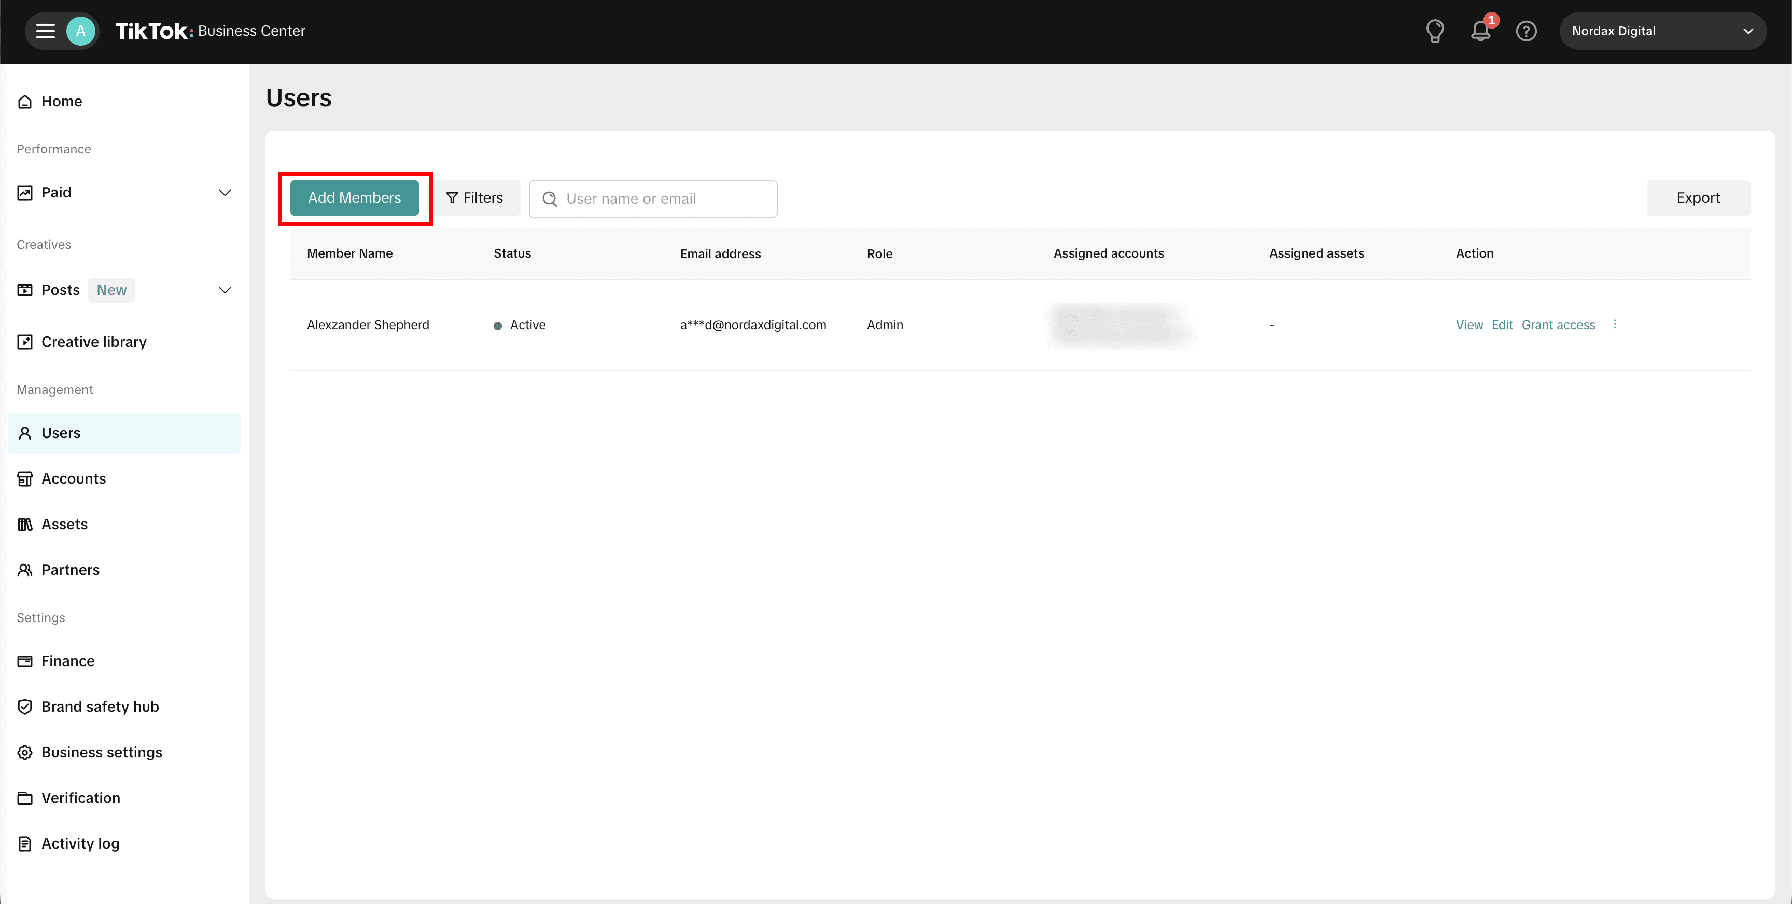Open the Home icon in sidebar
The width and height of the screenshot is (1792, 904).
click(25, 101)
